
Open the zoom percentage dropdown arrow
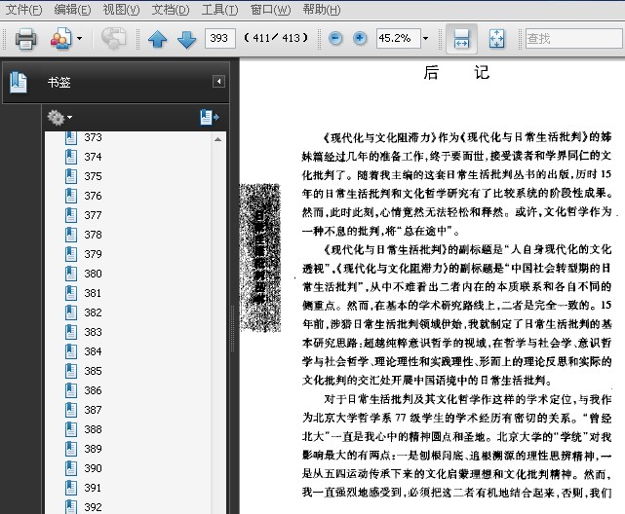[x=425, y=39]
